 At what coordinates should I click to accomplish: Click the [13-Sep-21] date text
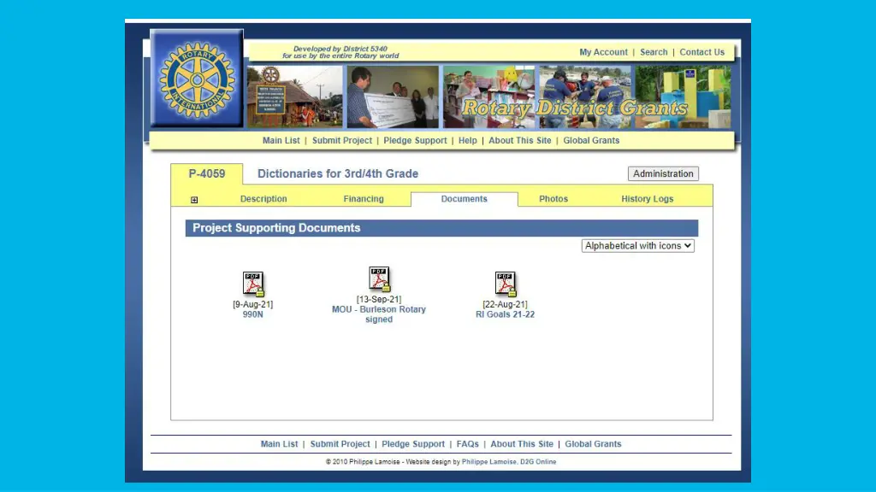379,300
